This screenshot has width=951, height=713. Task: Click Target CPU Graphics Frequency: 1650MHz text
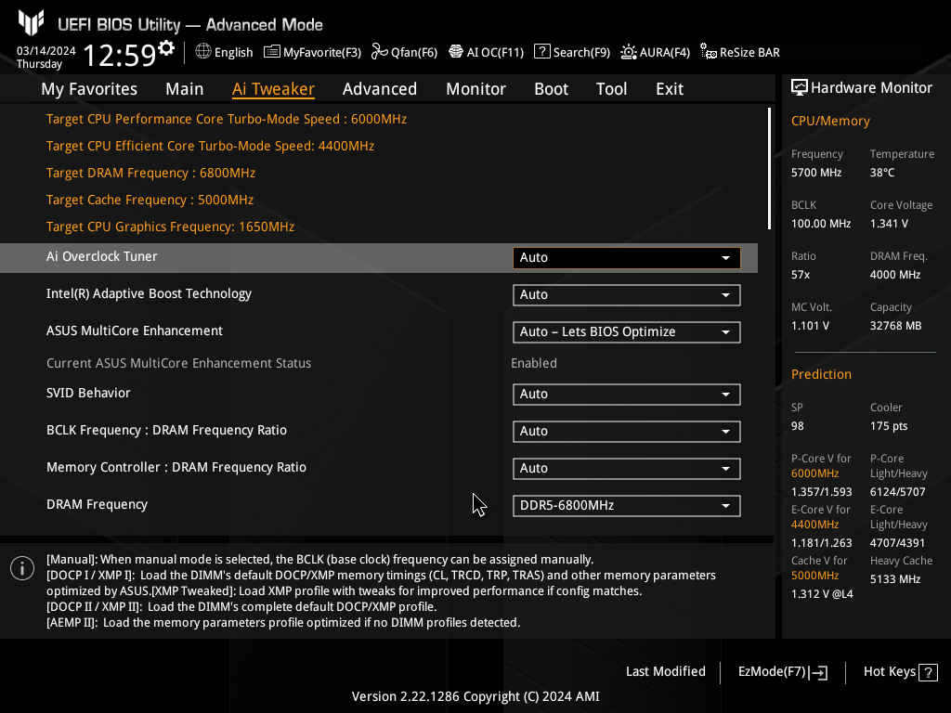(171, 227)
